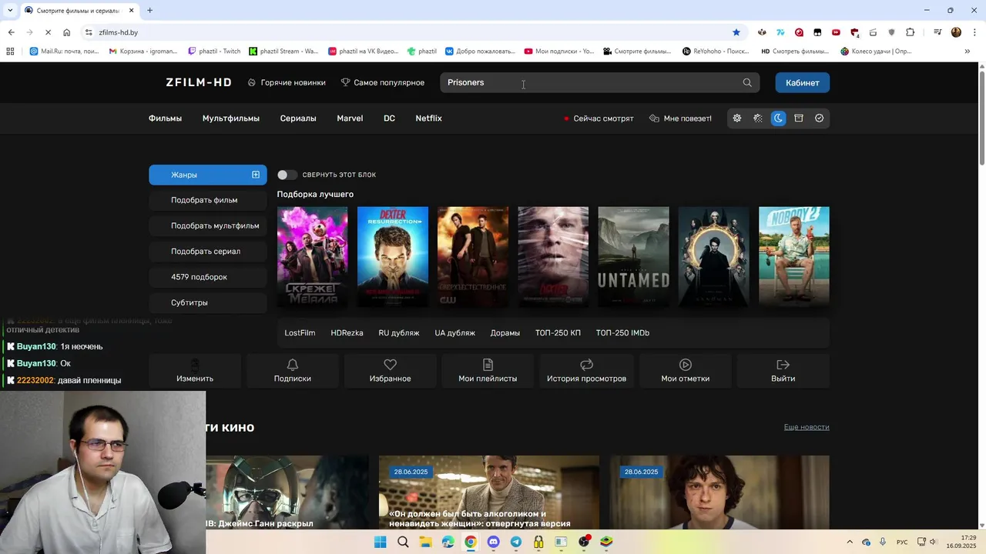Open Субтитры in sidebar
986x554 pixels.
(x=208, y=302)
